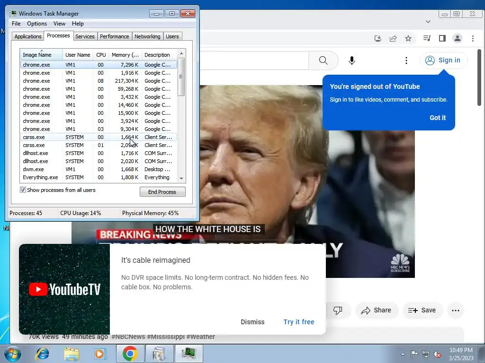Screen dimensions: 485x363
Task: Select dllhost.exe row using 2,020 K
Action: (99, 161)
